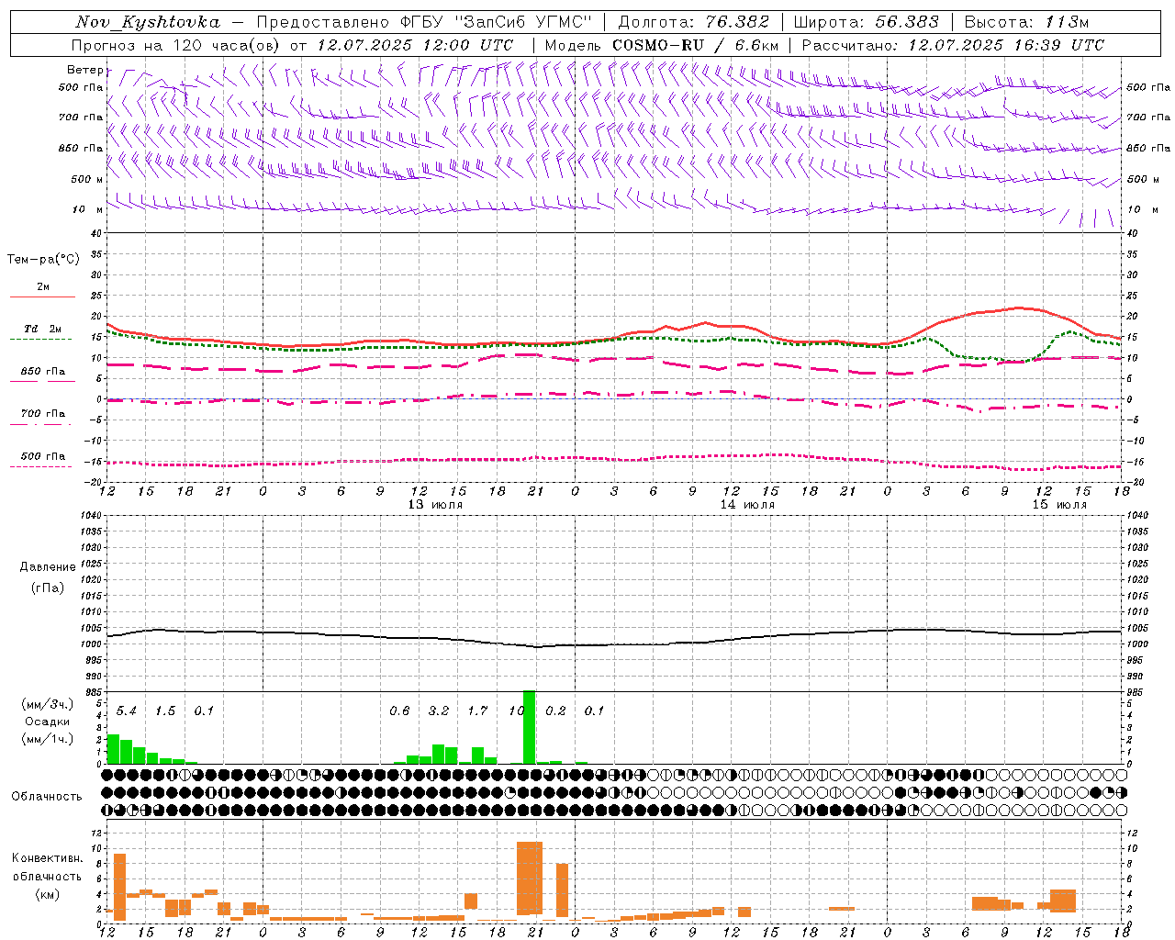1175x940 pixels.
Task: Click the (мм/1ч.) unit label
Action: click(47, 739)
